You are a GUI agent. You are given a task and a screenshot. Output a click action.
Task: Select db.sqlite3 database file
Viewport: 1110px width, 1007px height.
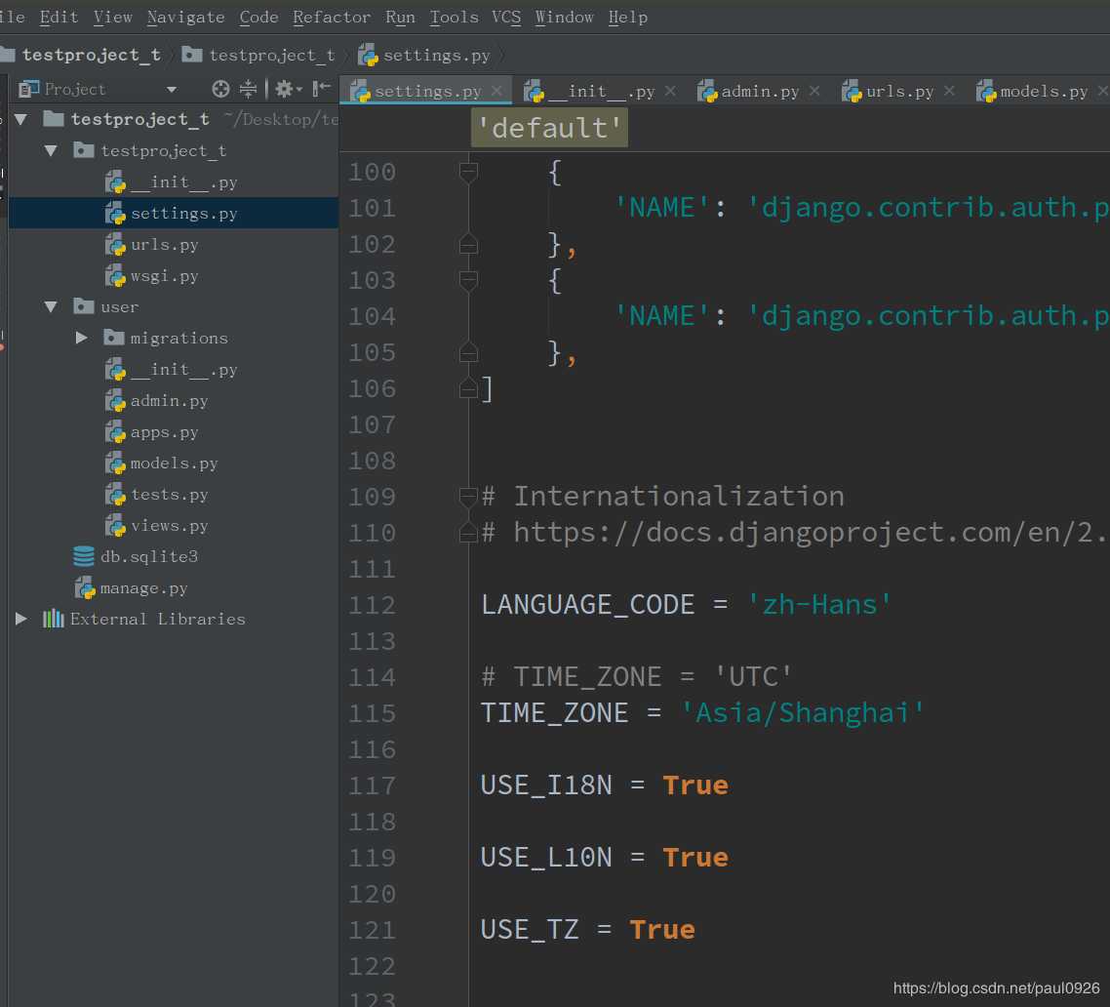(149, 556)
